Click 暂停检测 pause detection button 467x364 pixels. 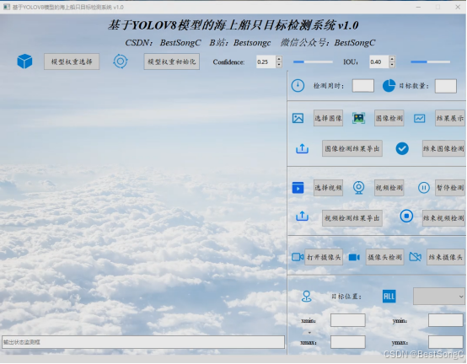pos(450,188)
